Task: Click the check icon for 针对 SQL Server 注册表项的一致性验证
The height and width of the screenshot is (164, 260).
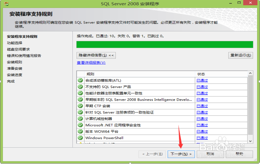Action: click(80, 112)
